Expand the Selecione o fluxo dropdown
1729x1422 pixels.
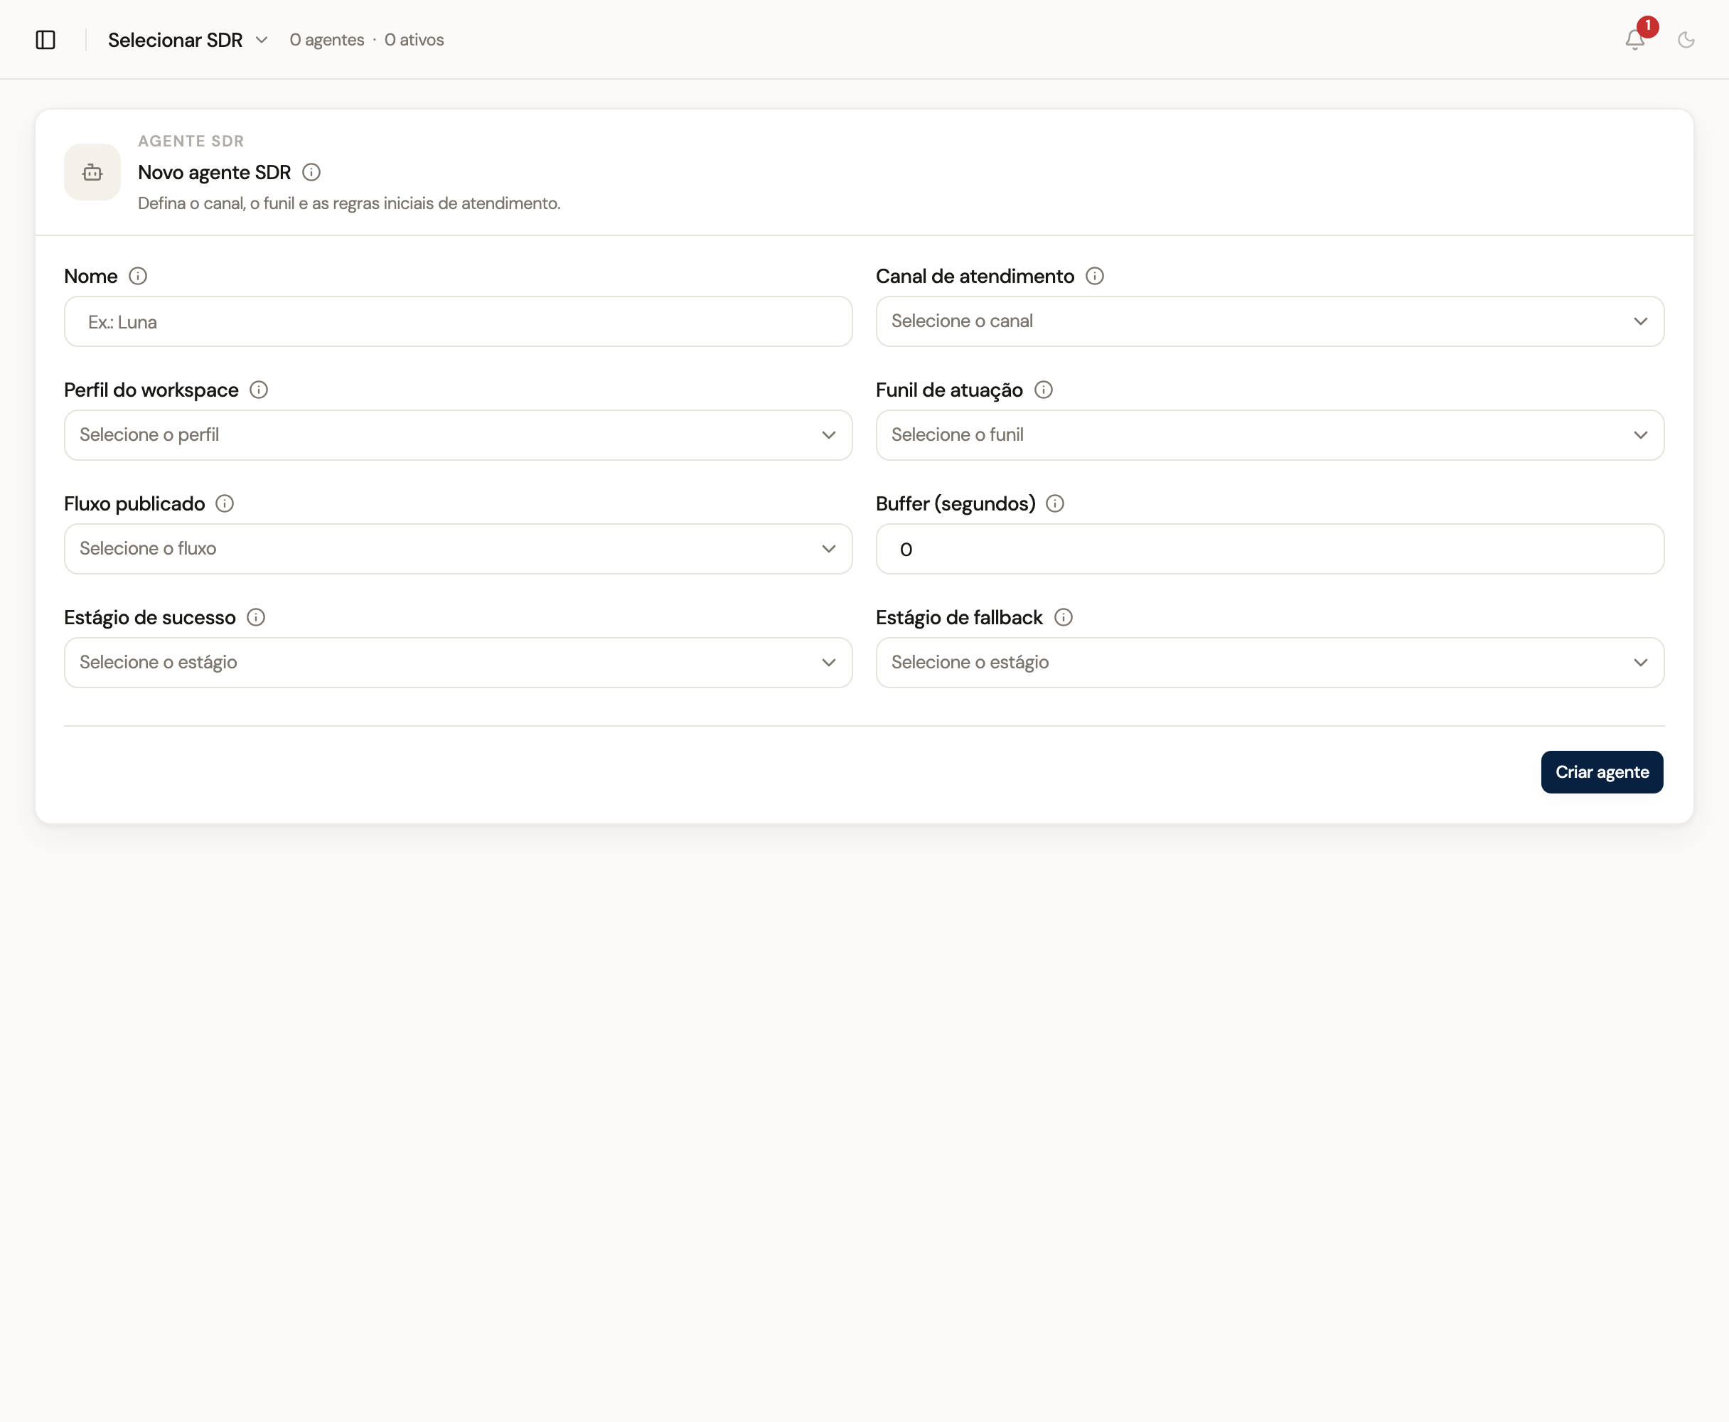(x=458, y=549)
